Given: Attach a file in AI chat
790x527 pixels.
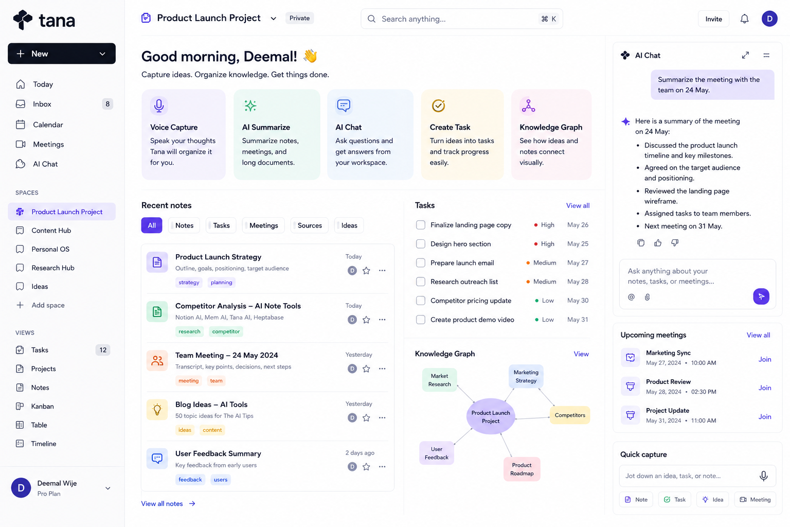Looking at the screenshot, I should click(647, 297).
